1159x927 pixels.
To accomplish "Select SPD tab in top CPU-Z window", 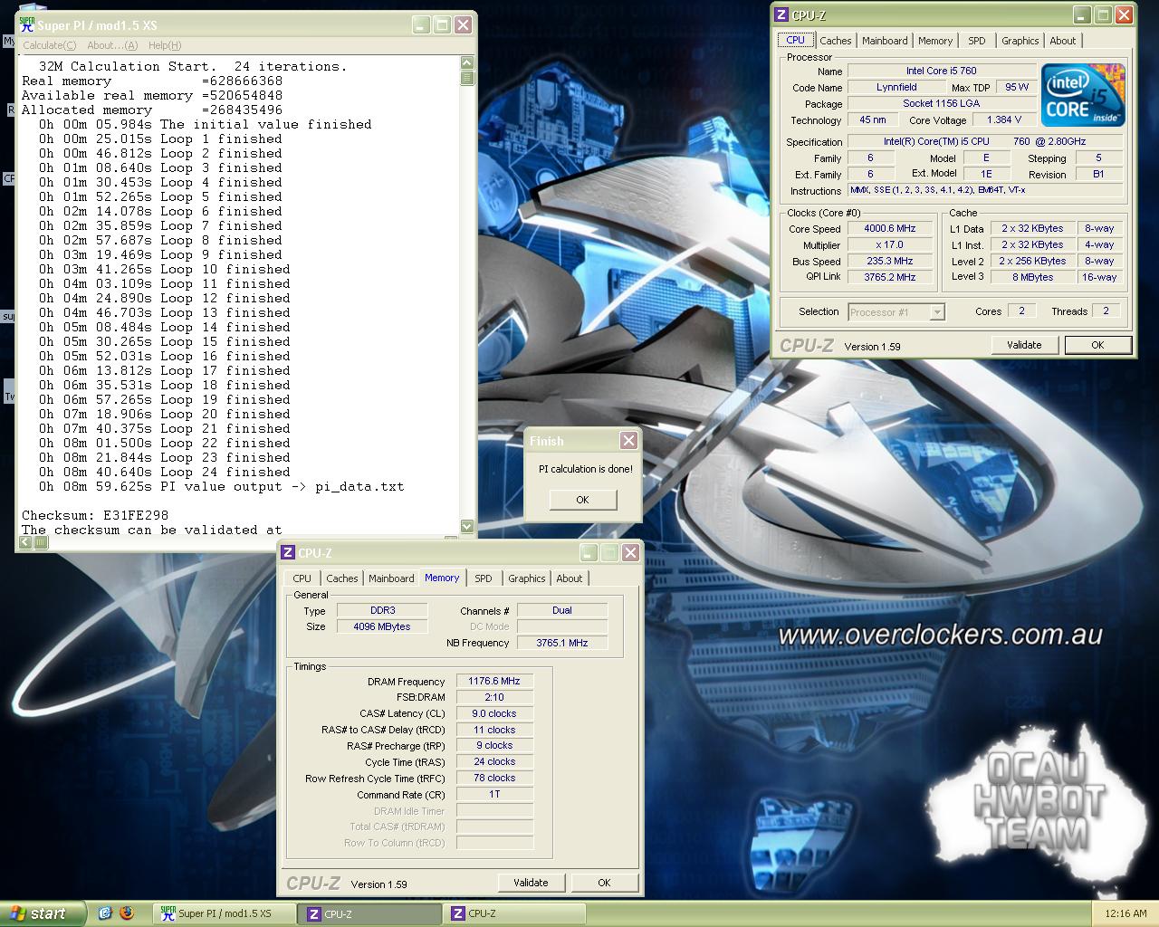I will [x=977, y=41].
